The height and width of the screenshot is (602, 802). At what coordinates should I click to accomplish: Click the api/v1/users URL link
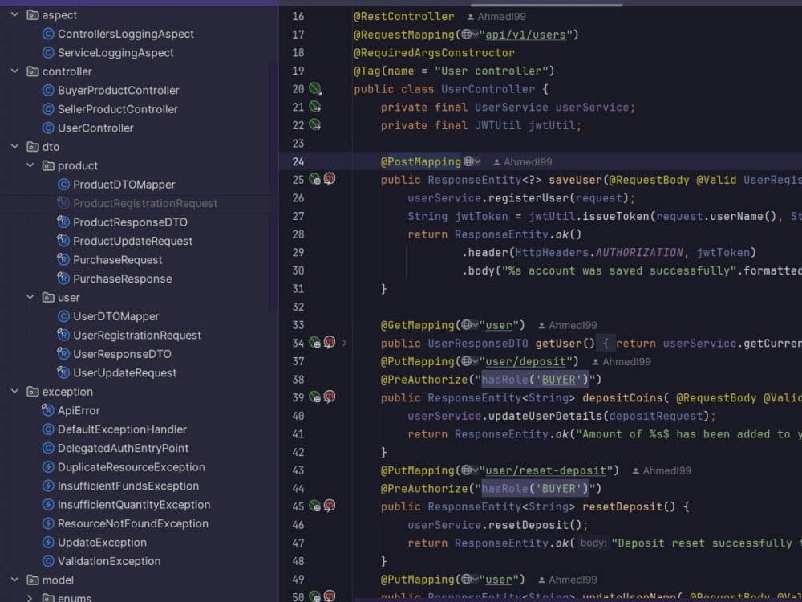click(x=525, y=35)
